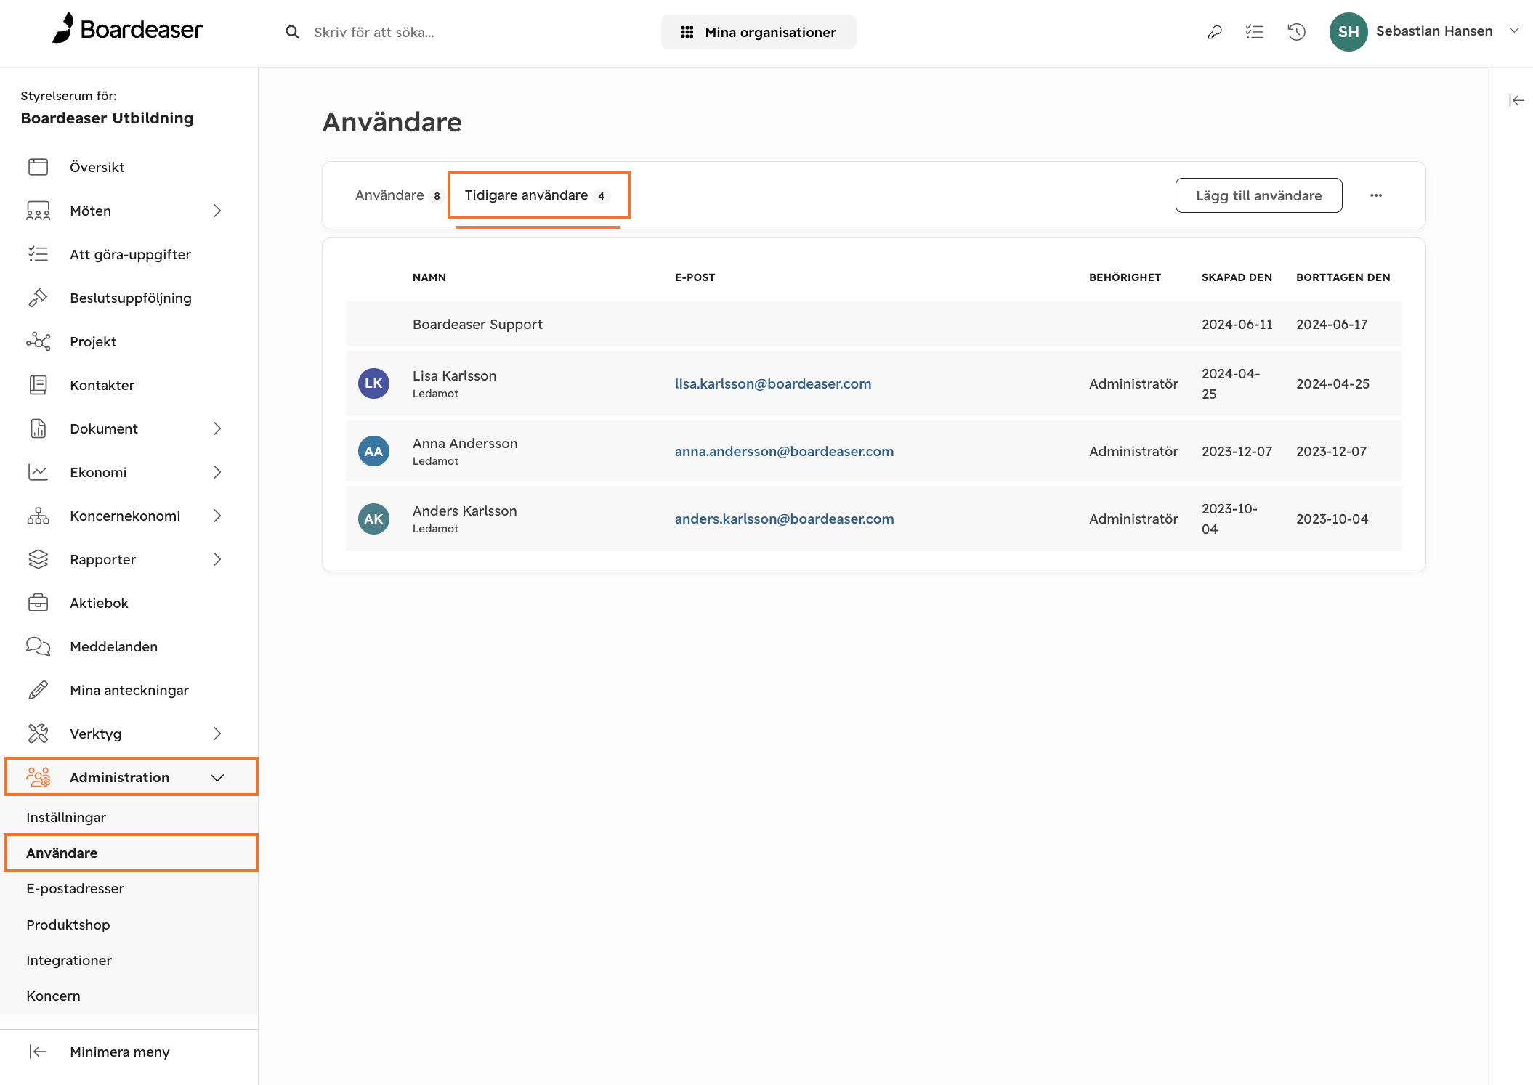Click the Boardeaser Utbildning organisation name
The width and height of the screenshot is (1533, 1085).
tap(107, 118)
